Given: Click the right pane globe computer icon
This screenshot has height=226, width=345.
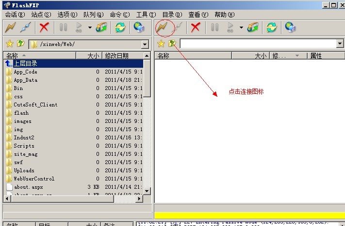Looking at the screenshot, I should pyautogui.click(x=291, y=28).
